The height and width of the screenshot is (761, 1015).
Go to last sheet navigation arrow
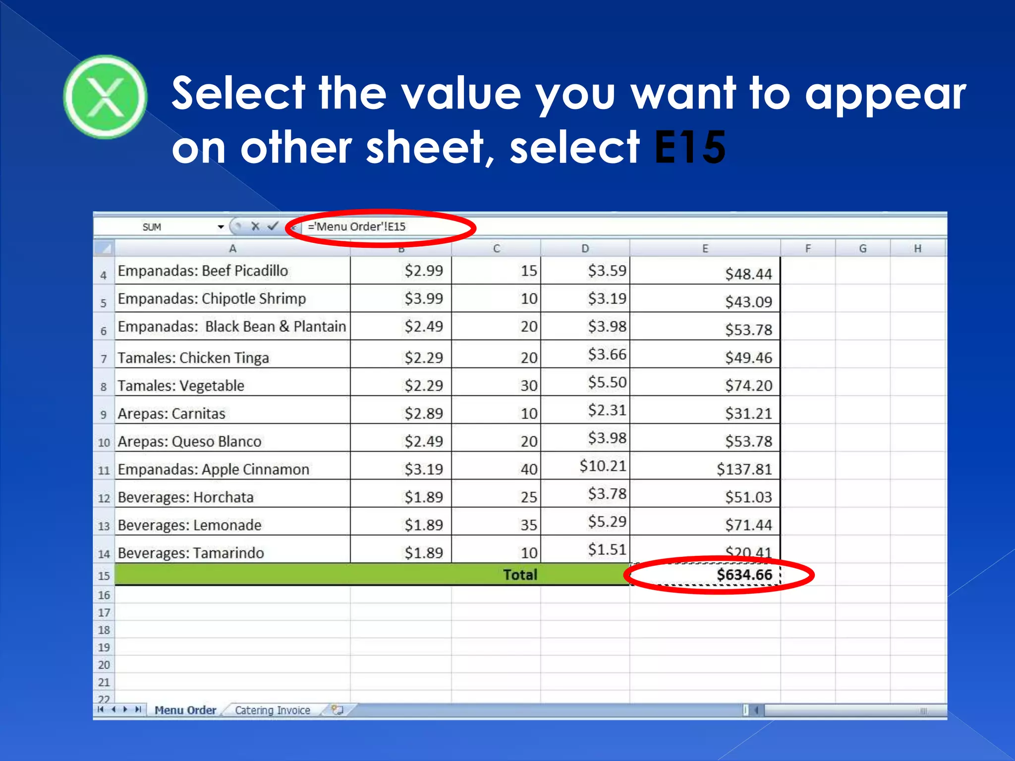138,709
